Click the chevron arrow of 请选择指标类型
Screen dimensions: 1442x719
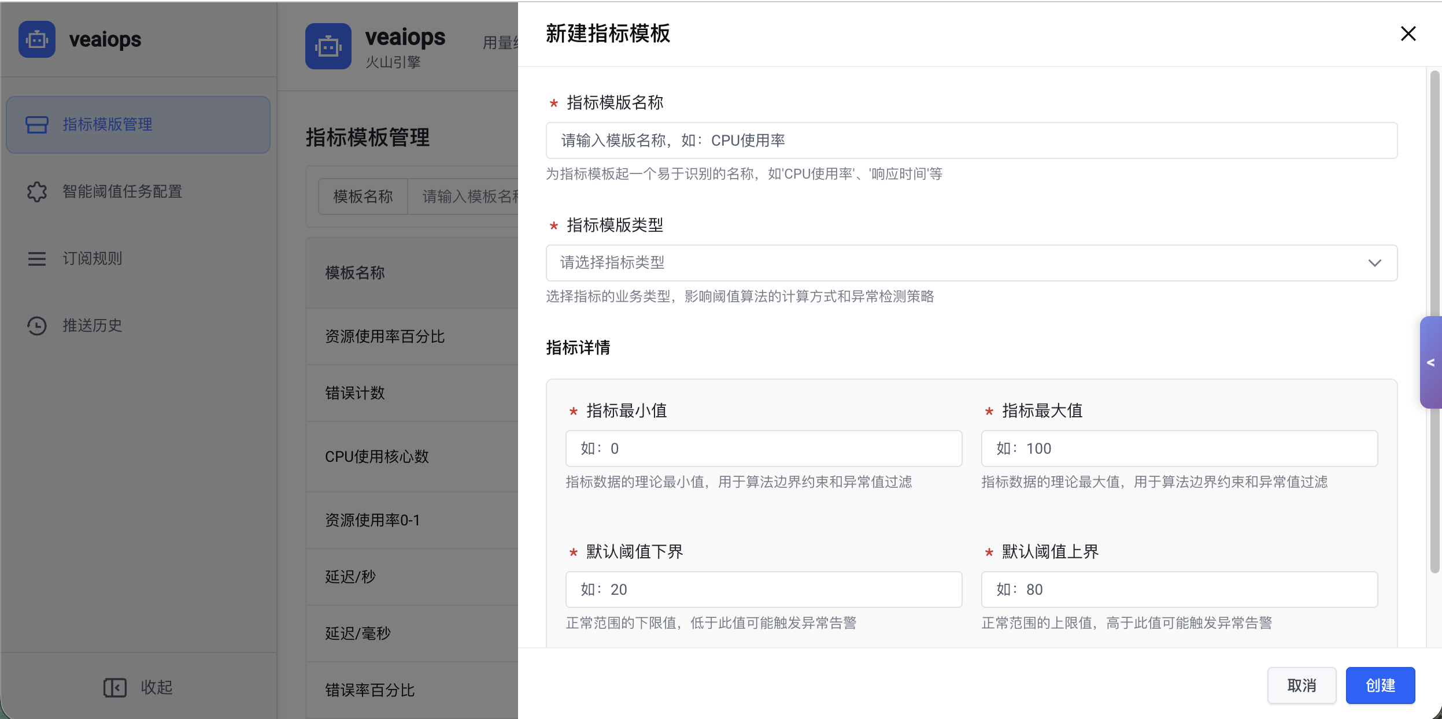point(1374,263)
